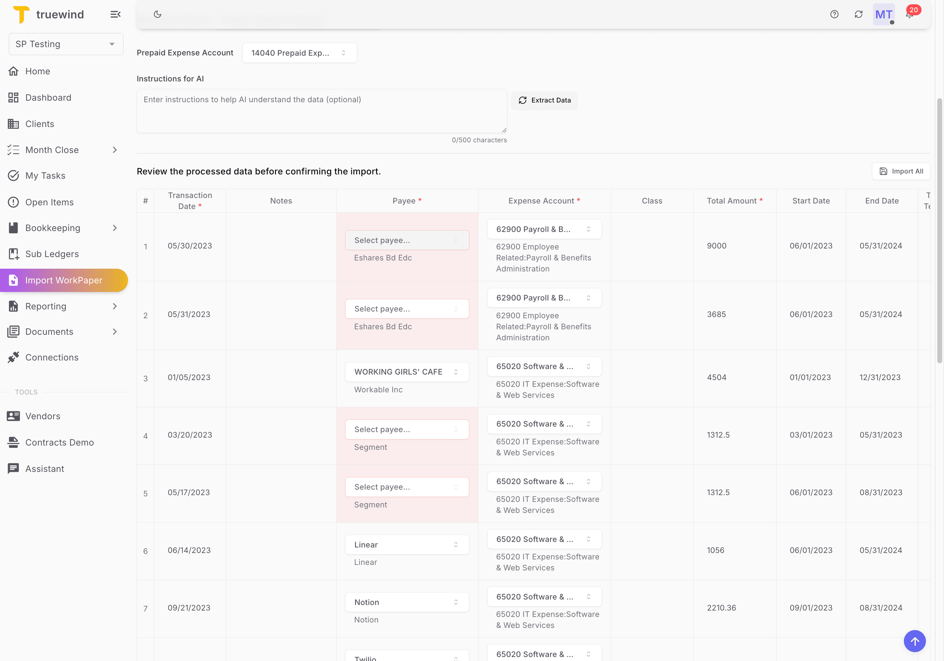
Task: Open the Prepaid Expense Account dropdown
Action: (299, 53)
